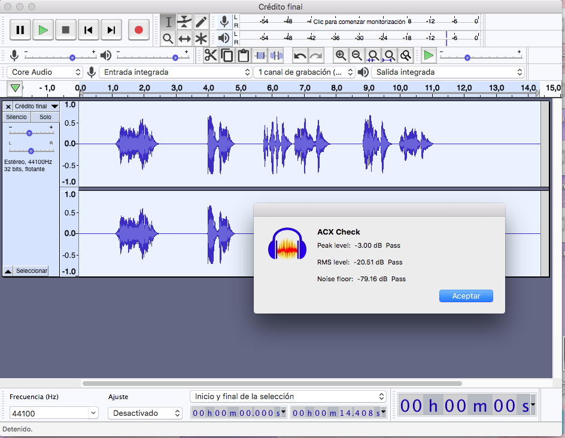The height and width of the screenshot is (438, 565).
Task: Pause playback with the Pause button
Action: pos(20,30)
